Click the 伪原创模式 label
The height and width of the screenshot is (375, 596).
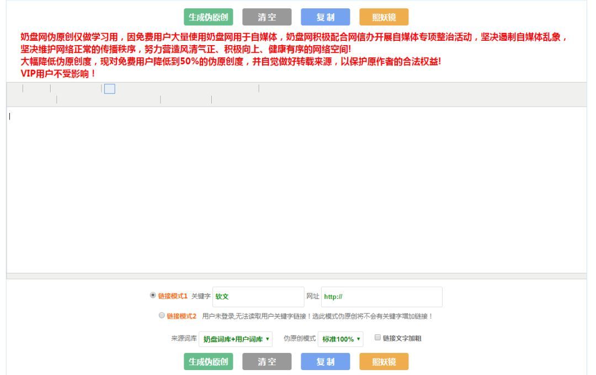300,338
